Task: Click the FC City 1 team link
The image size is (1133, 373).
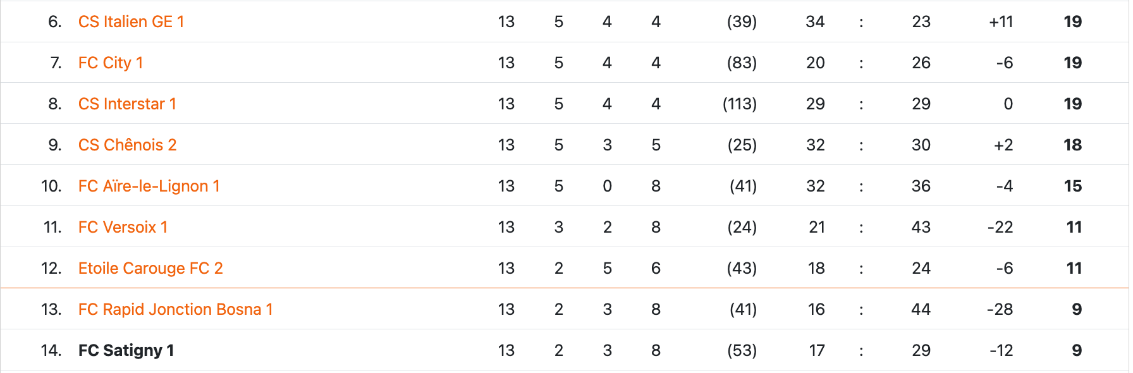Action: pyautogui.click(x=111, y=63)
